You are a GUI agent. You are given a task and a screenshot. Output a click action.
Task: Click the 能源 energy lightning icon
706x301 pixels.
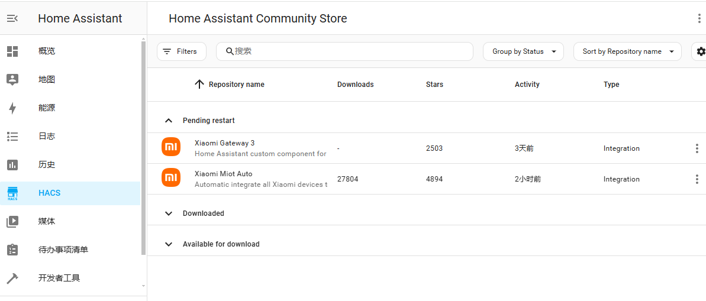(x=12, y=108)
